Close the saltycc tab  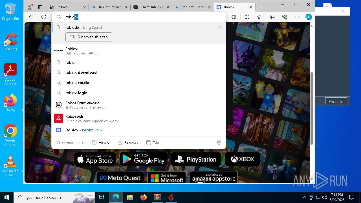[x=84, y=7]
